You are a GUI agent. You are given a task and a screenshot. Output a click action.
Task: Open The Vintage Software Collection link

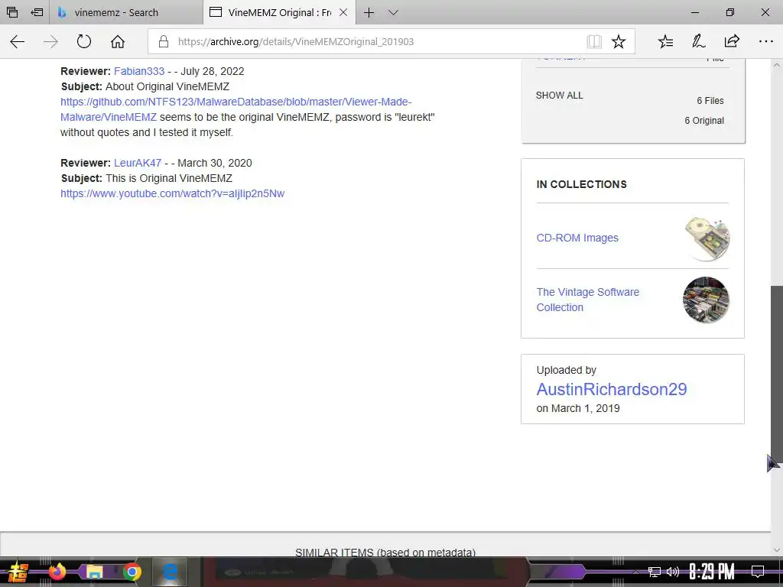588,300
